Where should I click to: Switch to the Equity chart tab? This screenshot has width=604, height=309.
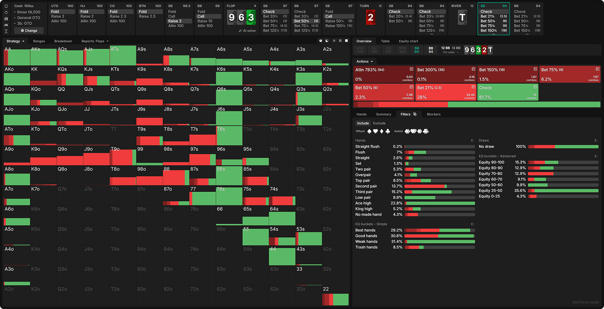pos(408,41)
